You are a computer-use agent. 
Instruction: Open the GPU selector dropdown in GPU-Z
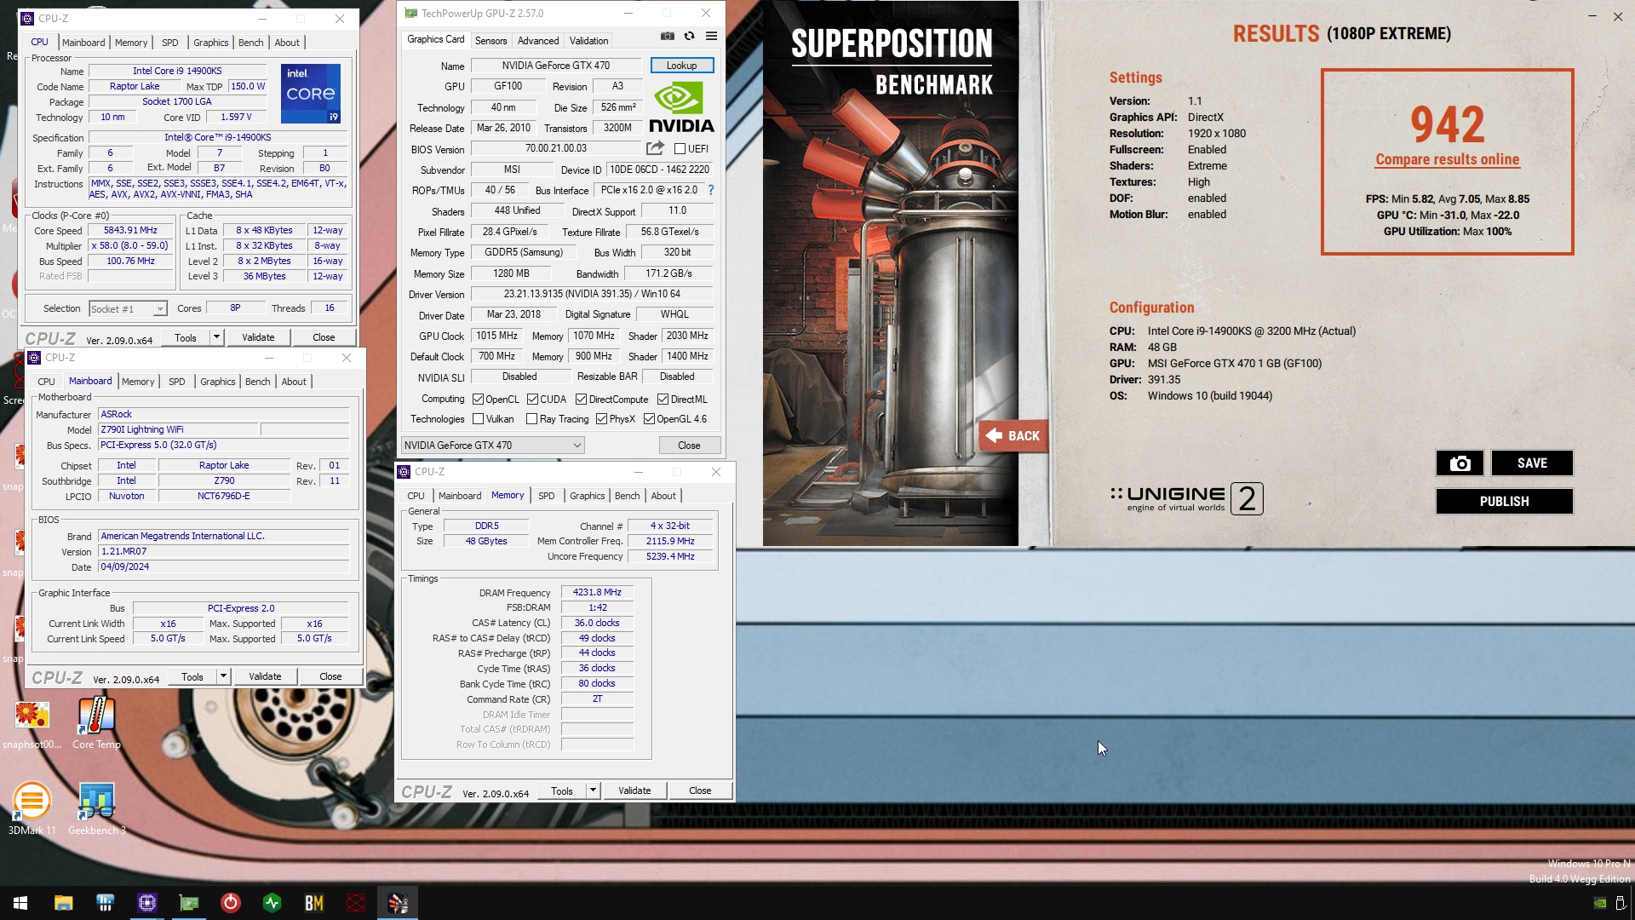pyautogui.click(x=492, y=446)
